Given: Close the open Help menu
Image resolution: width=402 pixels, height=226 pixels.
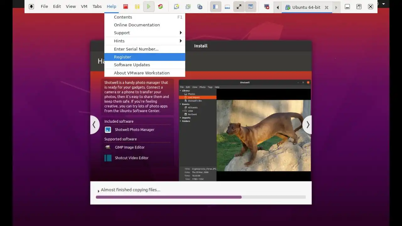Looking at the screenshot, I should 111,7.
